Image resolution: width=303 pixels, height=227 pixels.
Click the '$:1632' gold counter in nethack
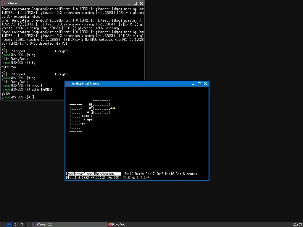click(83, 178)
